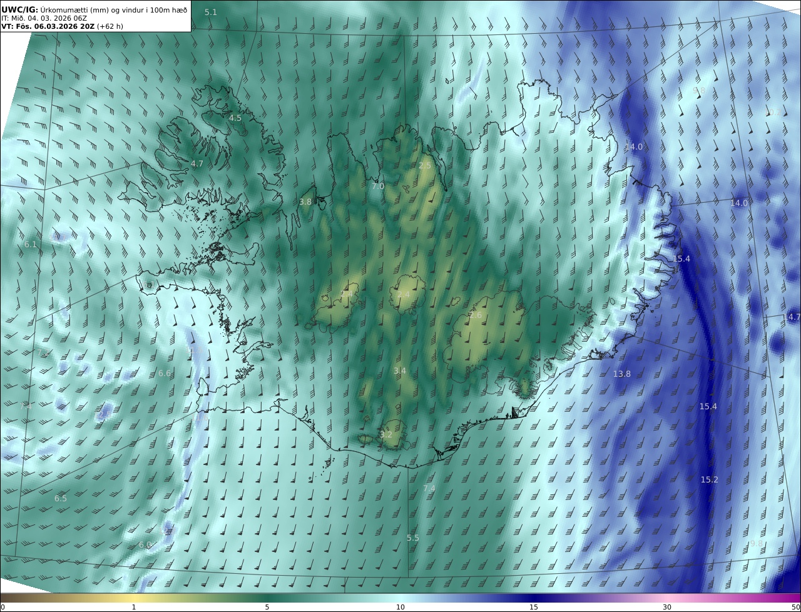Click the '3.4' map value label
The width and height of the screenshot is (801, 612).
pyautogui.click(x=400, y=371)
